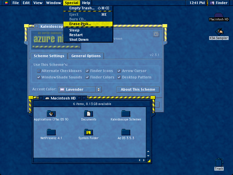This screenshot has height=175, width=233.
Task: Select the Az OS 3.5.3 folder
Action: click(x=126, y=132)
